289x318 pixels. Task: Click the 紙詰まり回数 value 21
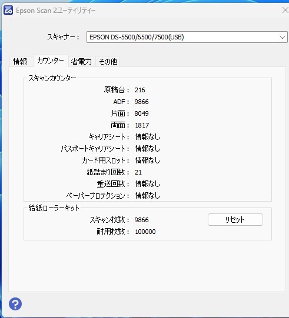coord(138,172)
